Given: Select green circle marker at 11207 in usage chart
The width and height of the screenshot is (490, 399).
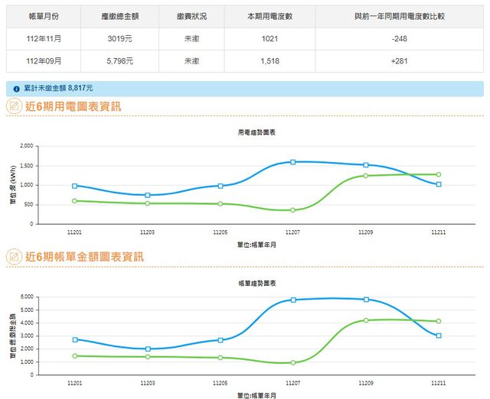Looking at the screenshot, I should [x=293, y=210].
